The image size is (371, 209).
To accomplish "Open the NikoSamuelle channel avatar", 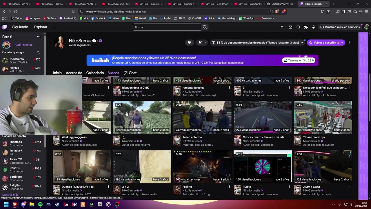I will (60, 43).
